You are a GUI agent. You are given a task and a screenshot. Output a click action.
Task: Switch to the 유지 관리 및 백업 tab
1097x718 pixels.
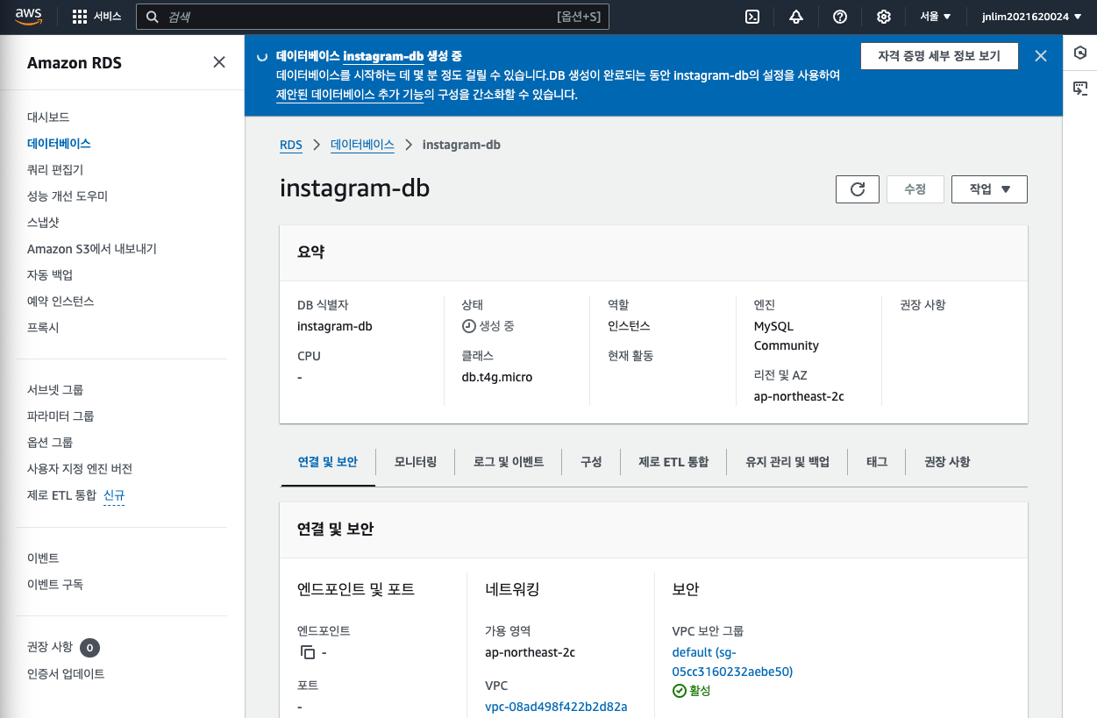pyautogui.click(x=787, y=461)
